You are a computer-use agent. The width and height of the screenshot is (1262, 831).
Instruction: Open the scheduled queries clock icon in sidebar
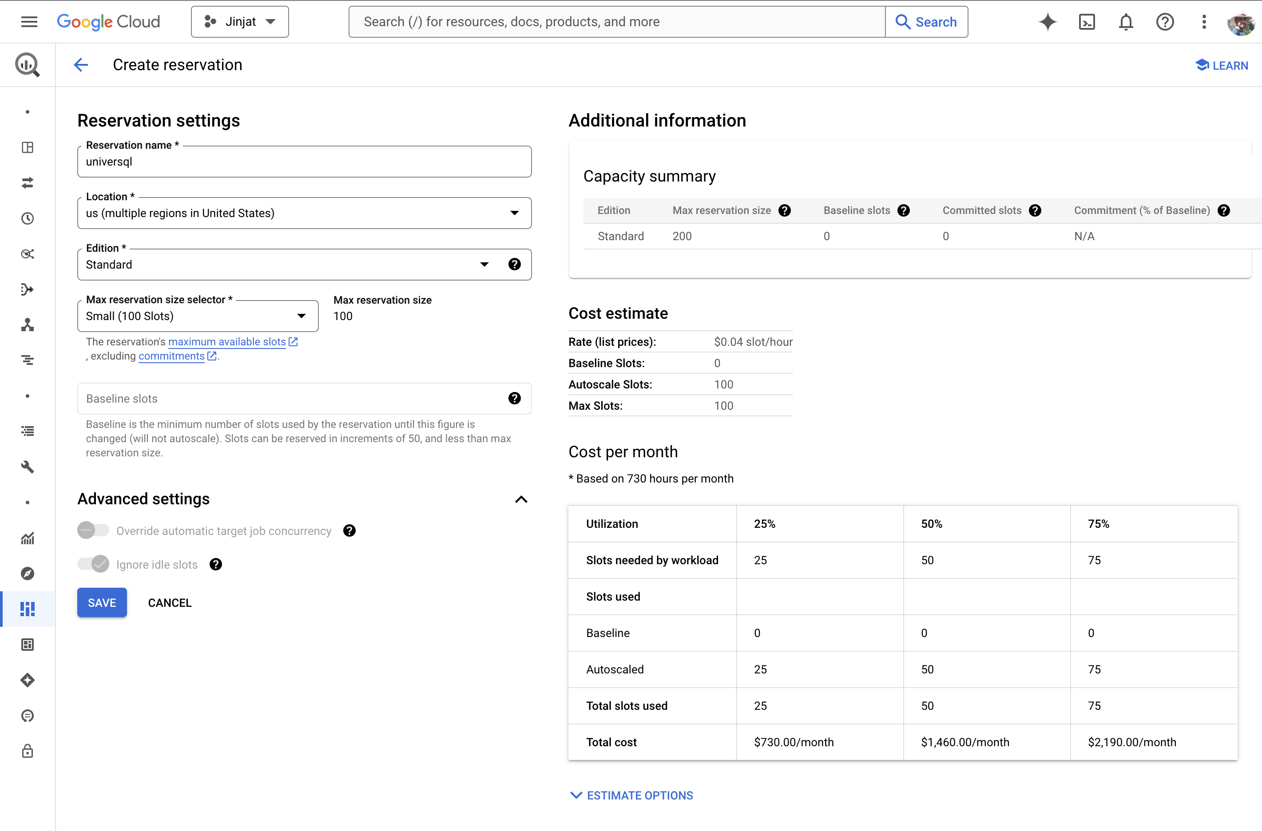pos(28,218)
